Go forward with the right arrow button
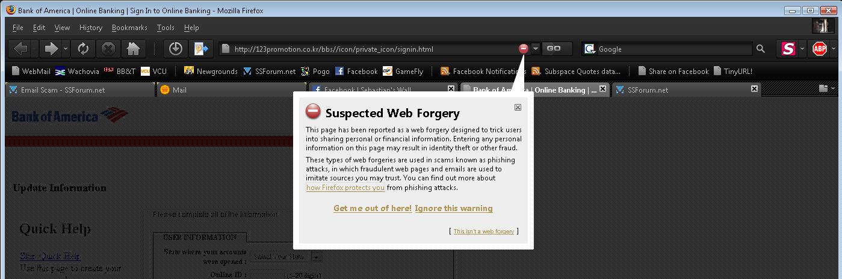Viewport: 842px width, 279px height. point(51,49)
